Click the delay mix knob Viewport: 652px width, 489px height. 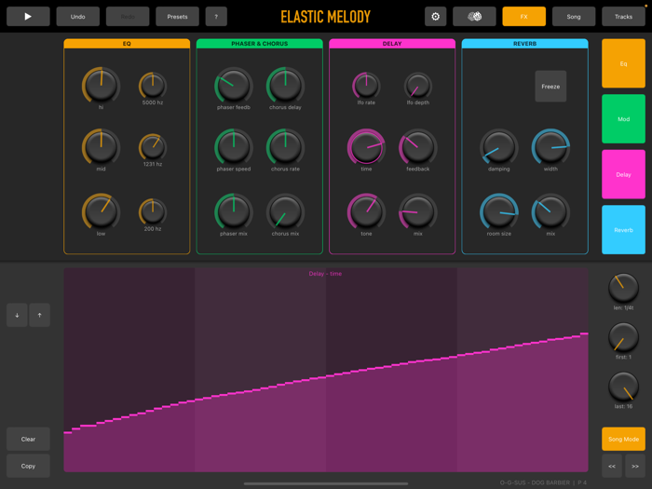(x=418, y=211)
